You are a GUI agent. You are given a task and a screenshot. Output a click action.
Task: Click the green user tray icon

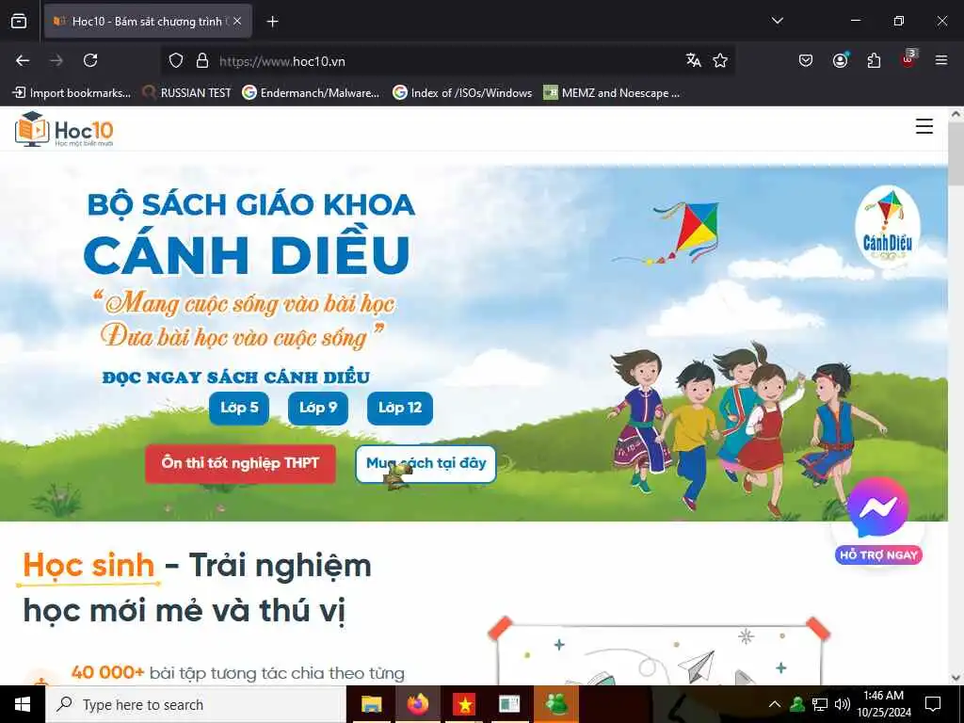click(797, 704)
